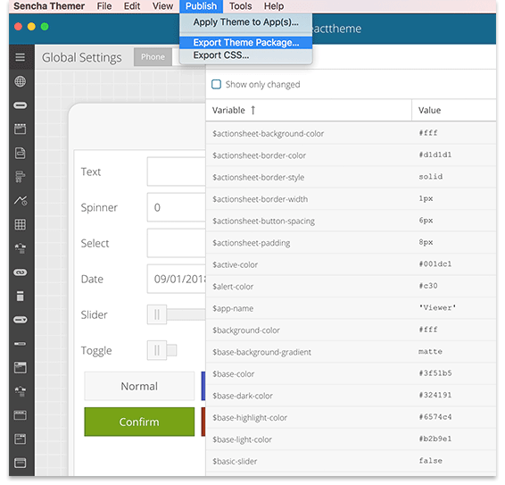Open the Select field in the preview
The image size is (505, 485).
176,243
